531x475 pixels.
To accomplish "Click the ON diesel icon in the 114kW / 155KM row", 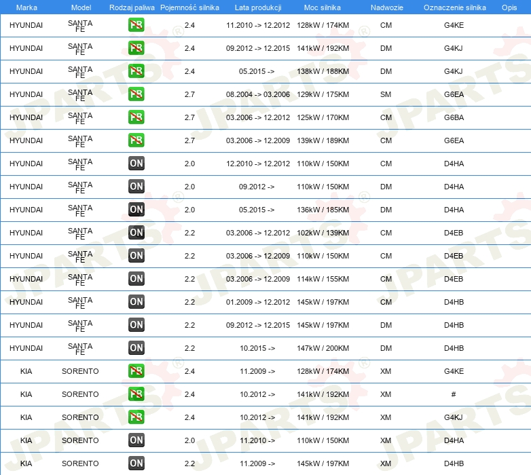I will click(x=136, y=278).
